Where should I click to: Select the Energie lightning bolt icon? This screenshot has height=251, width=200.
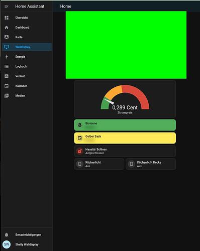[7, 57]
